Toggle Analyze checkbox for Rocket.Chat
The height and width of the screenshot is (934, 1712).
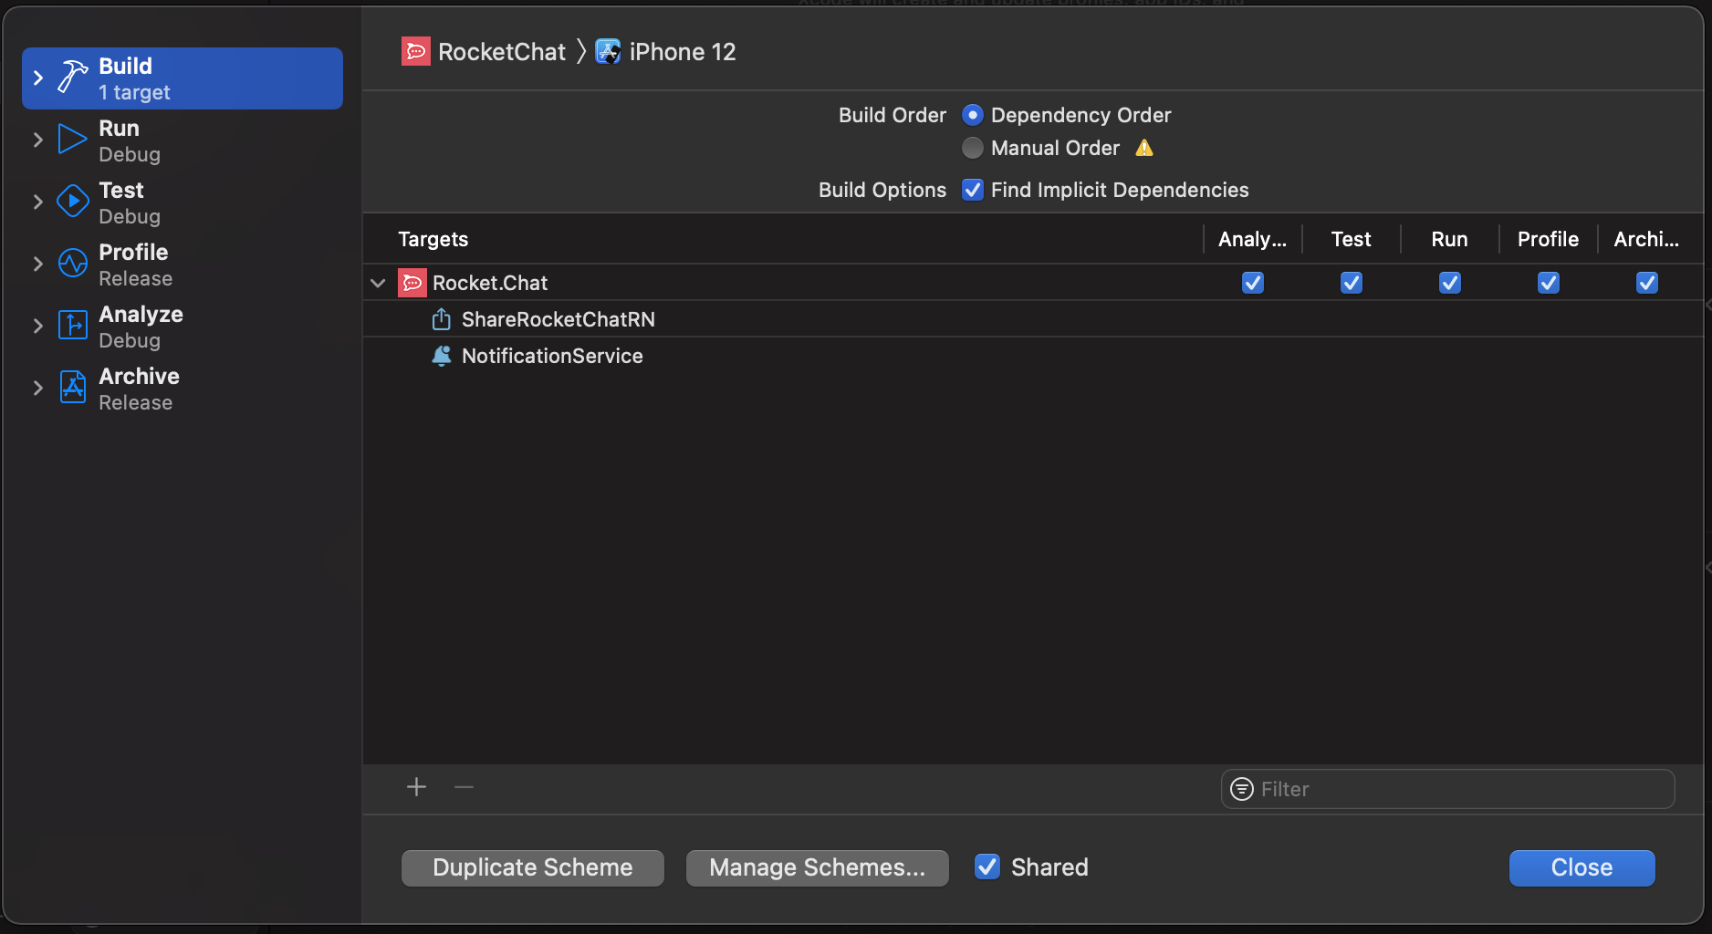coord(1253,283)
